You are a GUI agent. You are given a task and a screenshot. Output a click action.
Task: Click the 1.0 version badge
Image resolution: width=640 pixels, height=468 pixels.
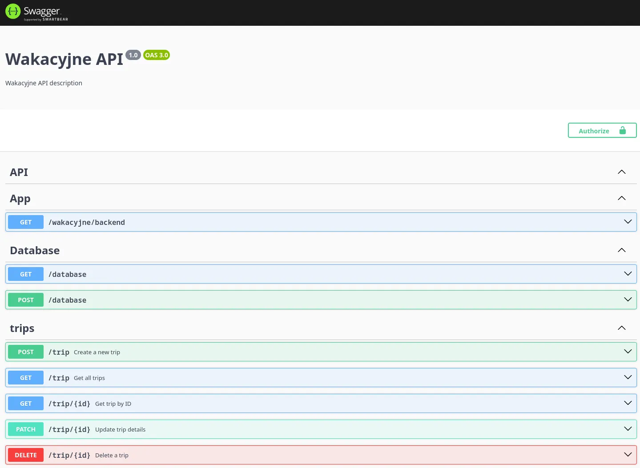pyautogui.click(x=133, y=55)
